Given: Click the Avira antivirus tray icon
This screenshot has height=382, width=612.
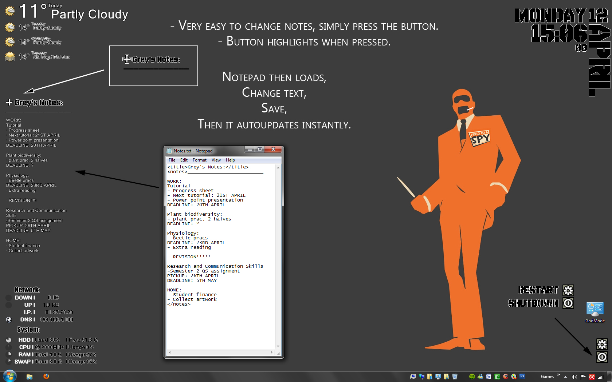Looking at the screenshot, I should tap(592, 377).
